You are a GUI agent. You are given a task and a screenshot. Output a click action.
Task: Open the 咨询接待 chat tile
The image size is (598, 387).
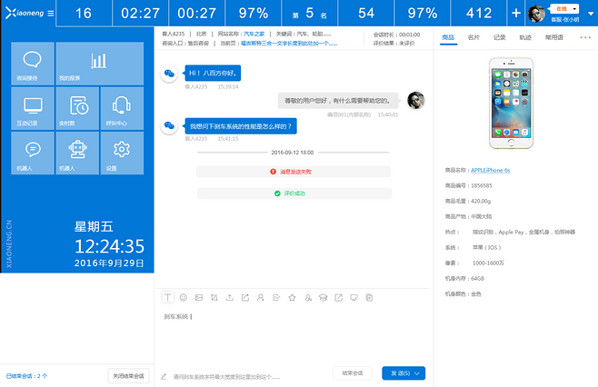(x=33, y=64)
